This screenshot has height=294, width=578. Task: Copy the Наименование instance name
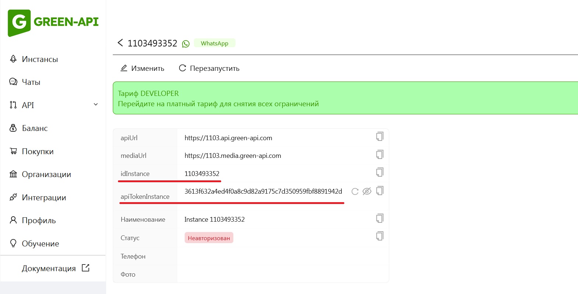(380, 218)
